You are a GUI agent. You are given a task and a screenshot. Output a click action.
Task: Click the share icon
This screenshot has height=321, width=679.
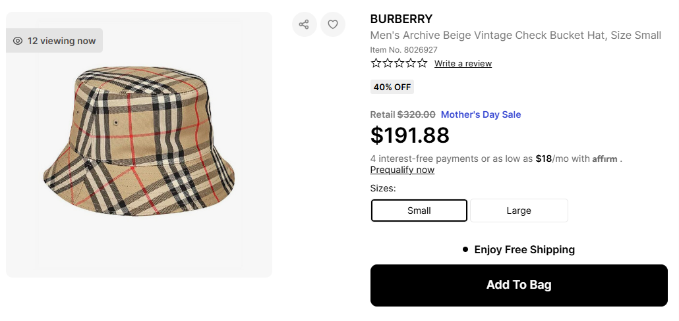(x=304, y=24)
